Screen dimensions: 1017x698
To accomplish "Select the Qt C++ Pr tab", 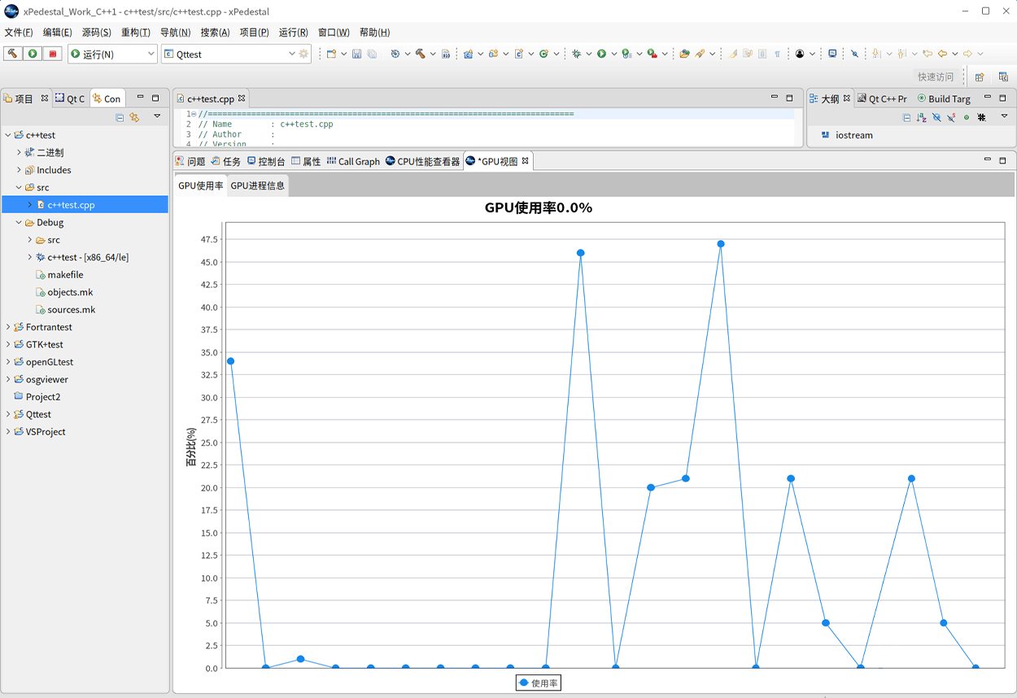I will point(882,98).
